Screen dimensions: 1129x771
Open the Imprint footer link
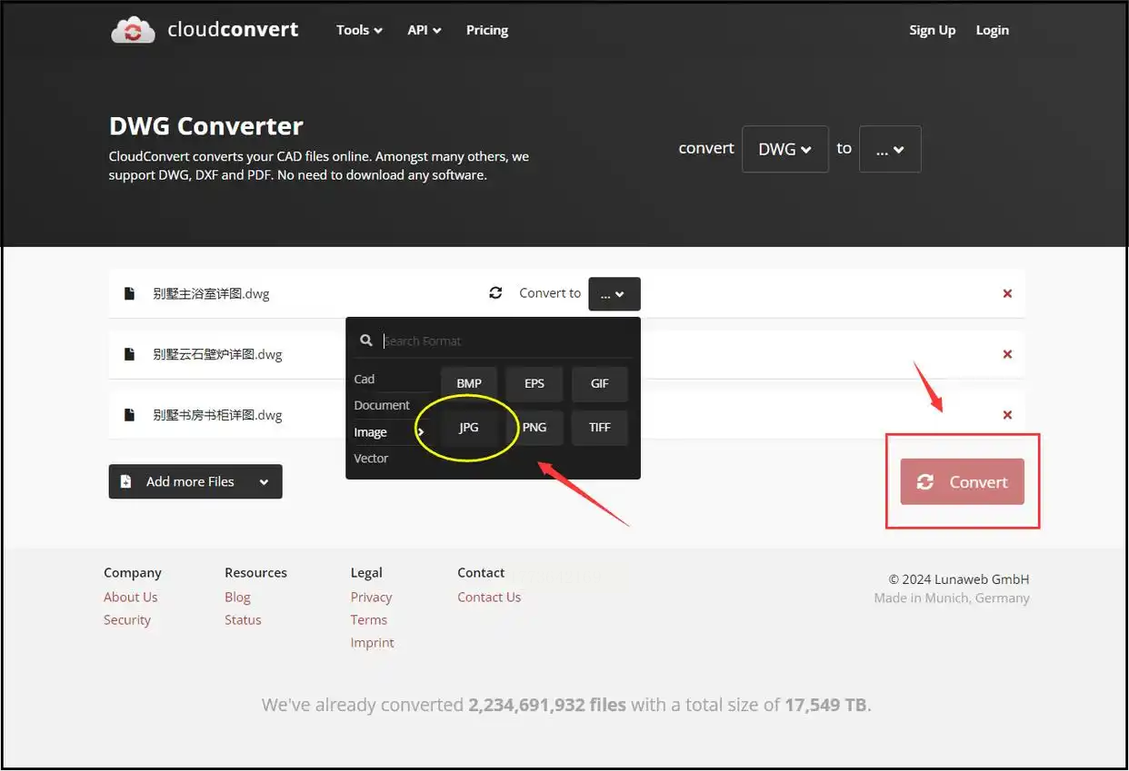coord(373,642)
